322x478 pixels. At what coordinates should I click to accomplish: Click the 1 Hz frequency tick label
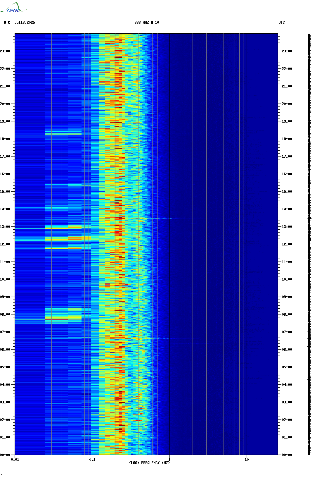(169, 460)
